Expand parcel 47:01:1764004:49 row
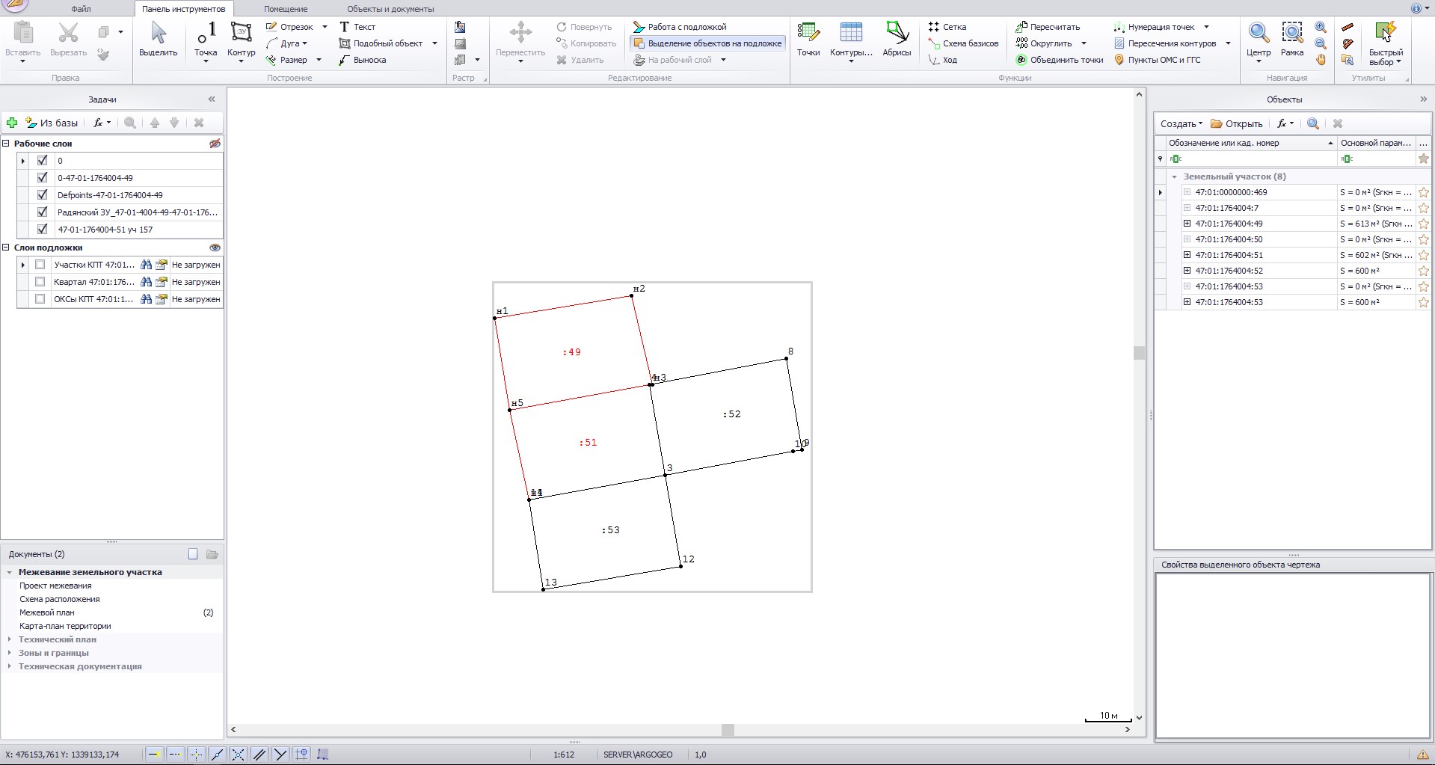This screenshot has height=765, width=1435. (x=1187, y=224)
